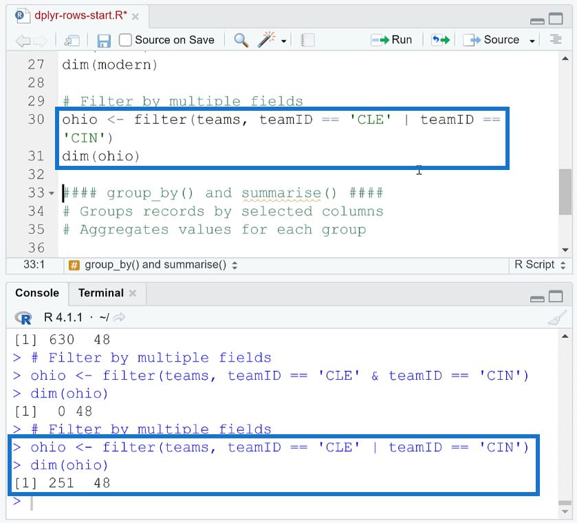Minimize the console pane
Viewport: 577px width, 523px height.
click(x=537, y=299)
